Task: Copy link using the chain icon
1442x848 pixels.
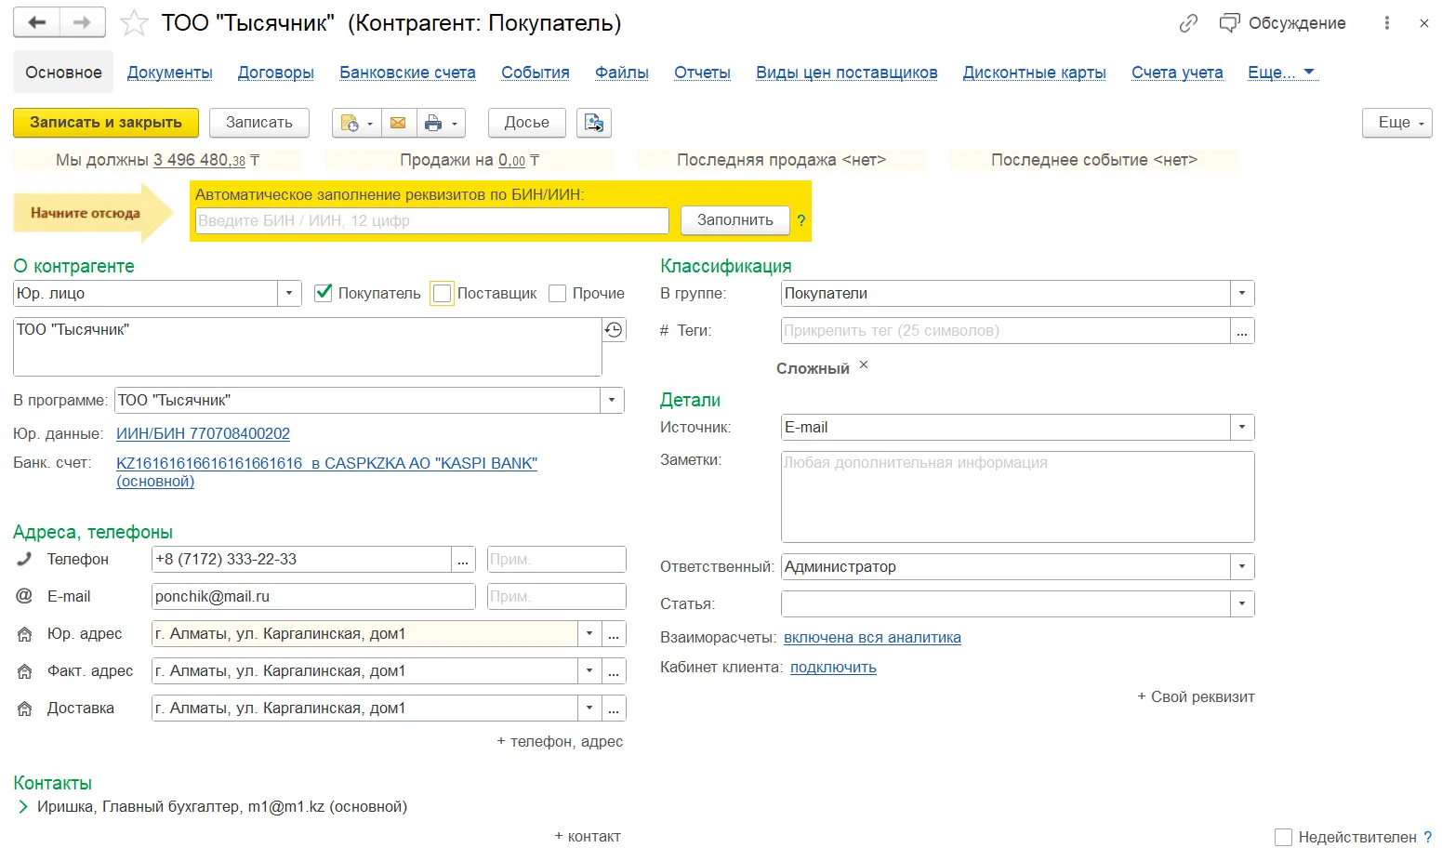Action: [x=1188, y=23]
